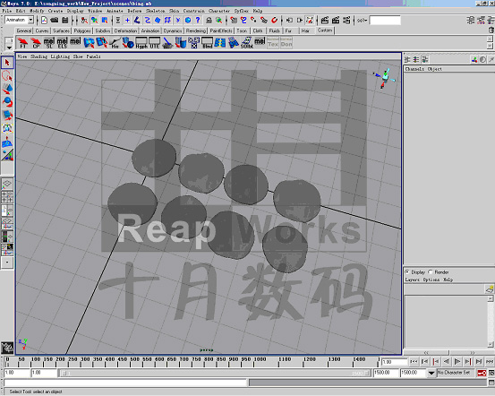Image resolution: width=495 pixels, height=396 pixels.
Task: Click the Save Scene disk icon
Action: pyautogui.click(x=65, y=21)
